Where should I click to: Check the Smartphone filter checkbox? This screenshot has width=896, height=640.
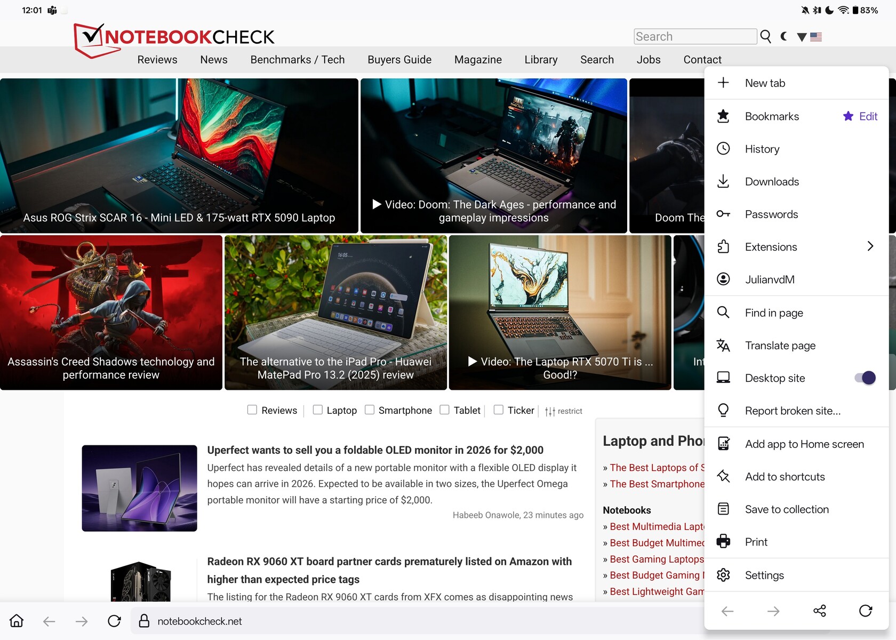[369, 410]
